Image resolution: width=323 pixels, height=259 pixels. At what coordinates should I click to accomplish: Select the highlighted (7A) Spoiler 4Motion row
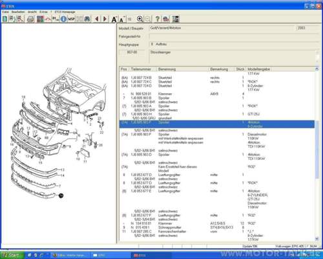coord(217,124)
